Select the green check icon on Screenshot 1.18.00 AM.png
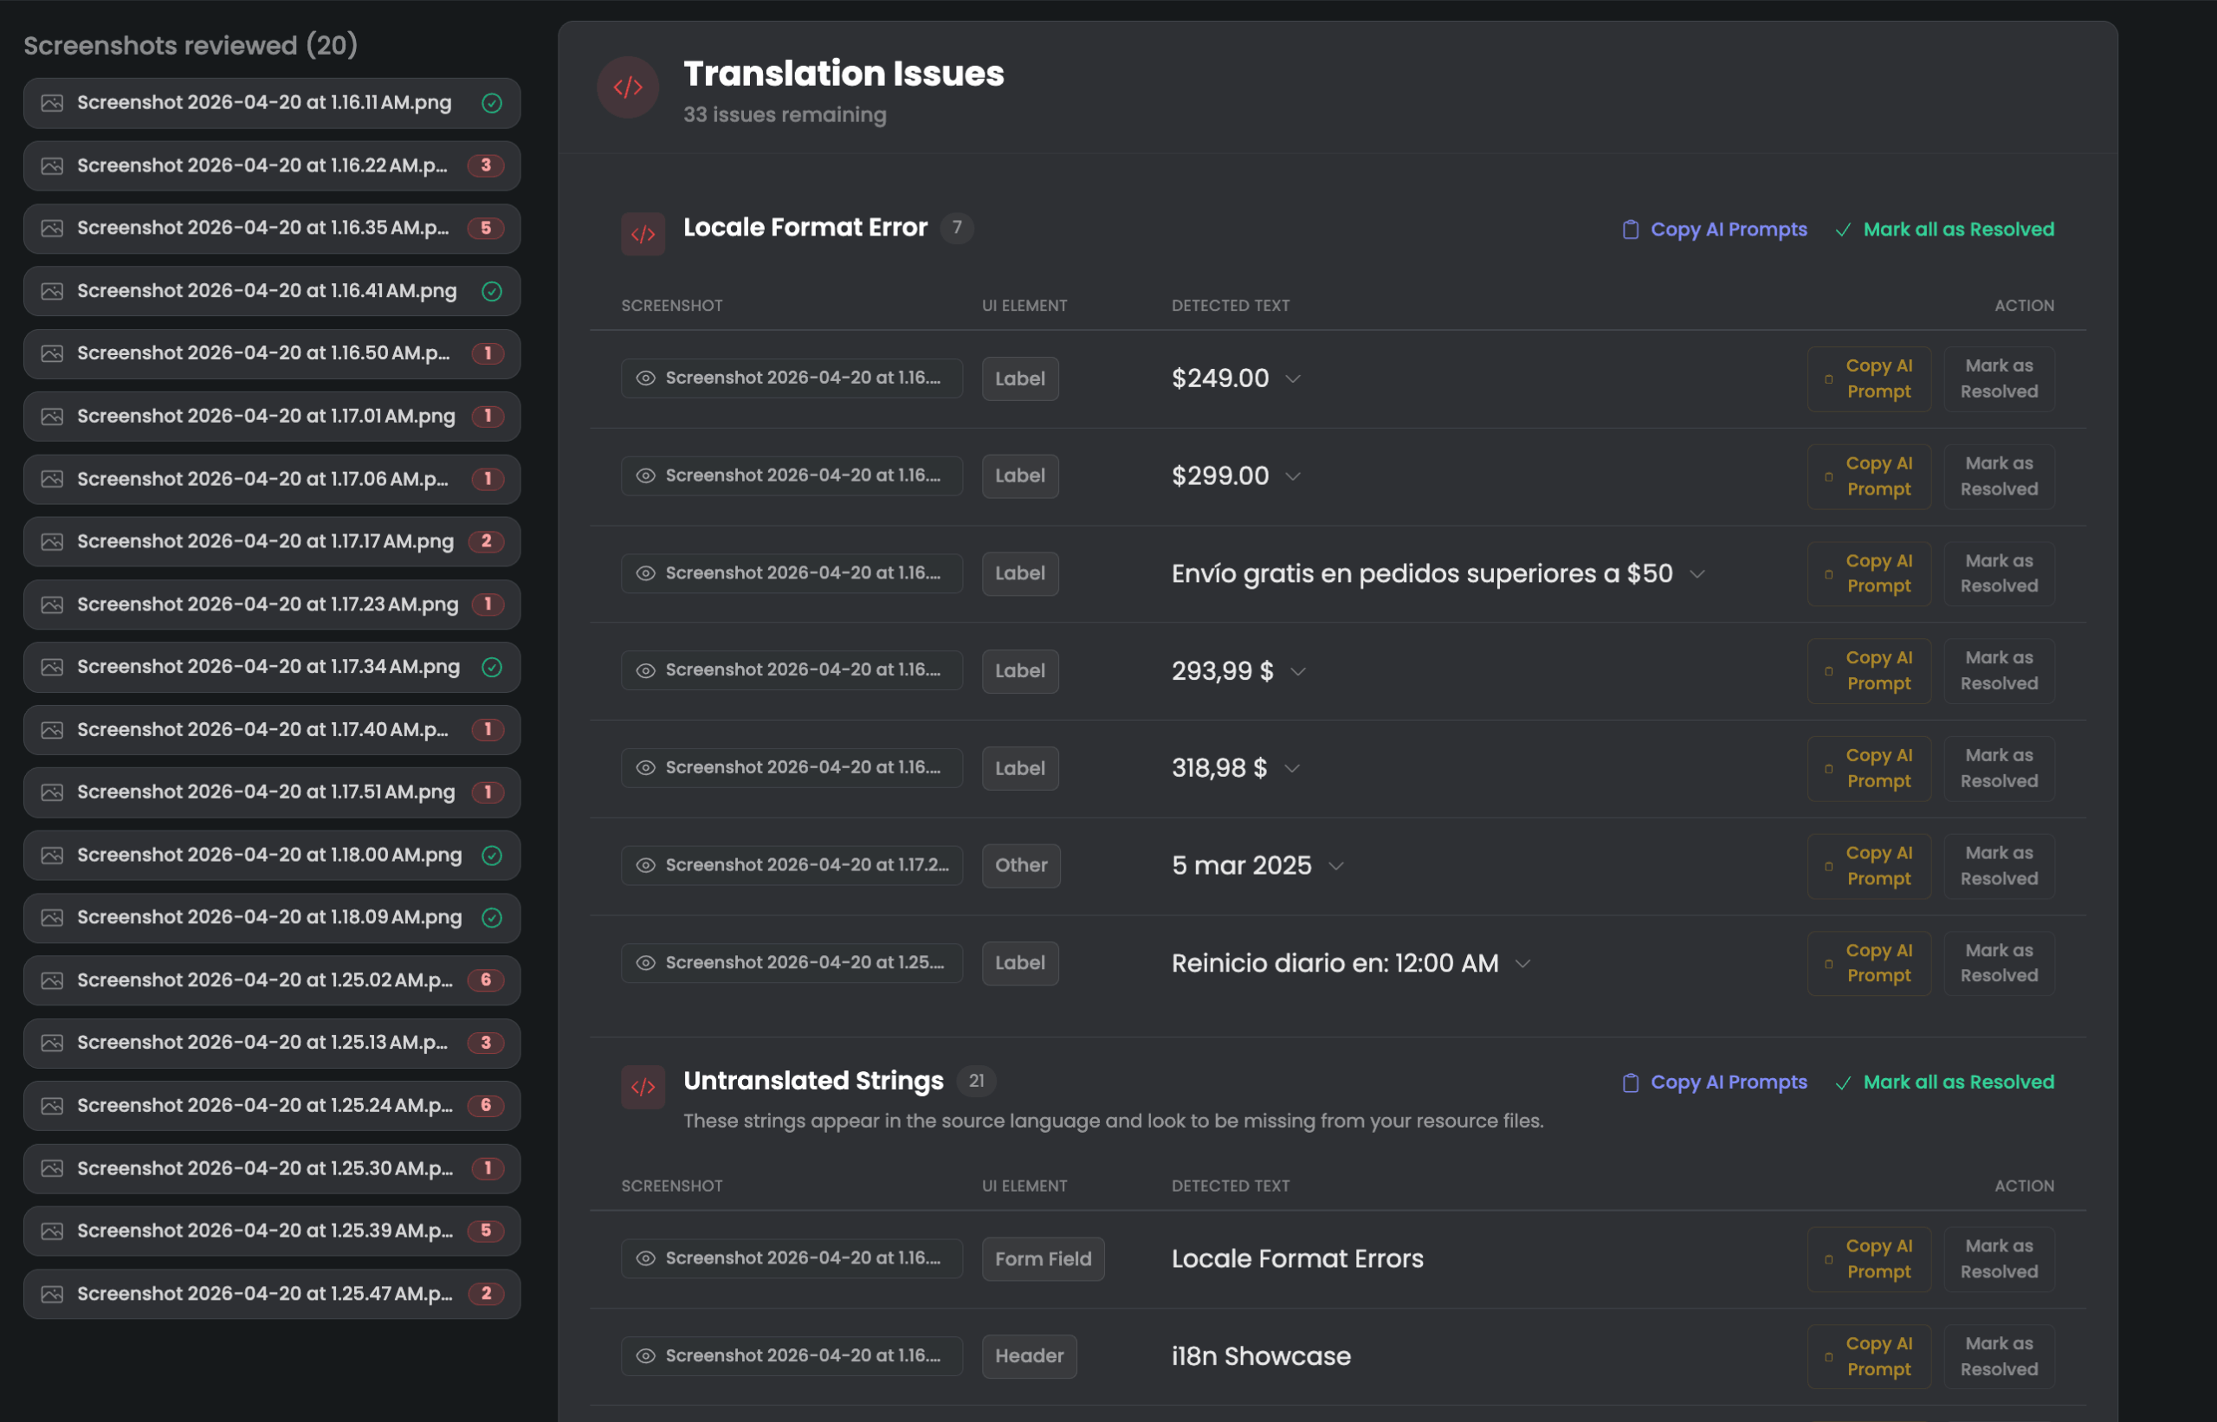This screenshot has height=1422, width=2217. (x=492, y=855)
